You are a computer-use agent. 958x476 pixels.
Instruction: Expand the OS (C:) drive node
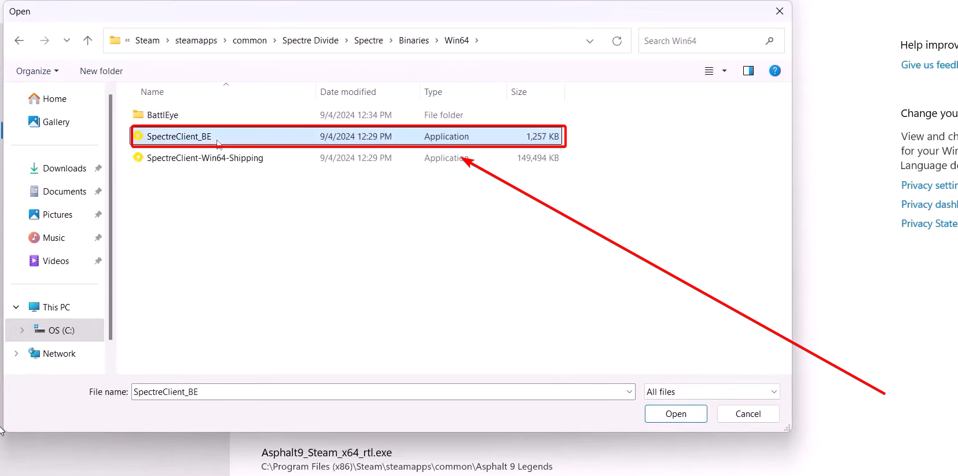pos(22,330)
